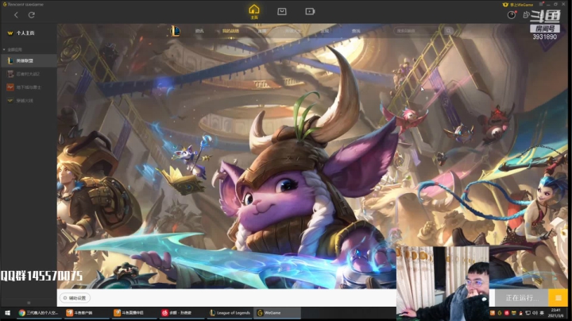Open the yellow hamburger menu beside 正在运行
The image size is (572, 321).
[558, 298]
